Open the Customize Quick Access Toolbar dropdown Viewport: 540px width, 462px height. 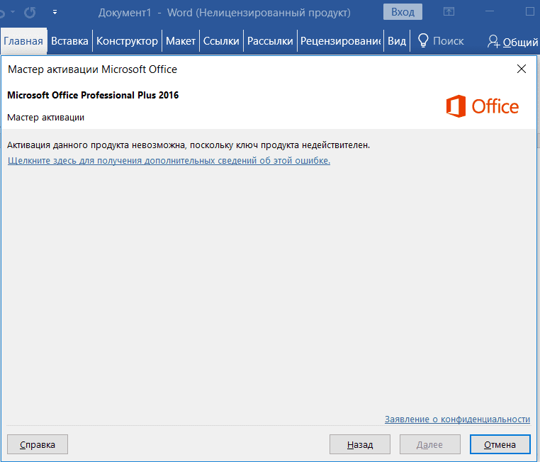pyautogui.click(x=55, y=12)
